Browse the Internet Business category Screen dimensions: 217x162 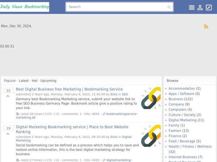pyautogui.click(x=183, y=157)
